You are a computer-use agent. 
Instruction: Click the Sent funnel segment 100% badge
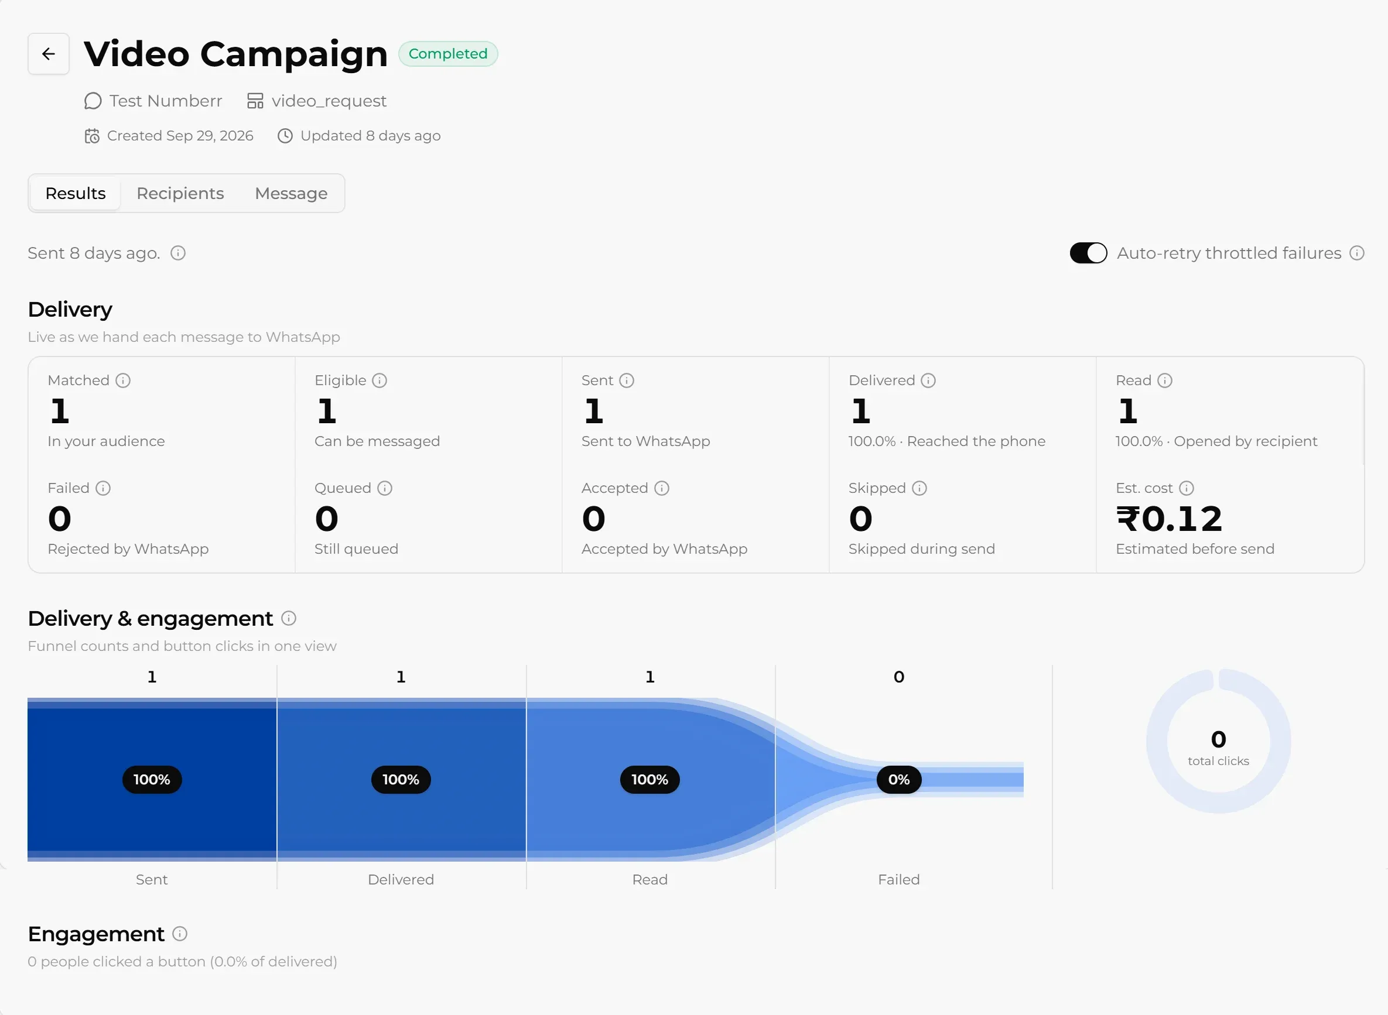click(152, 780)
